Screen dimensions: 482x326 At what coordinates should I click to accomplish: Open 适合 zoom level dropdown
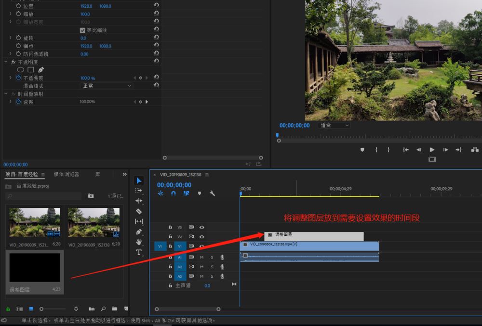(334, 125)
